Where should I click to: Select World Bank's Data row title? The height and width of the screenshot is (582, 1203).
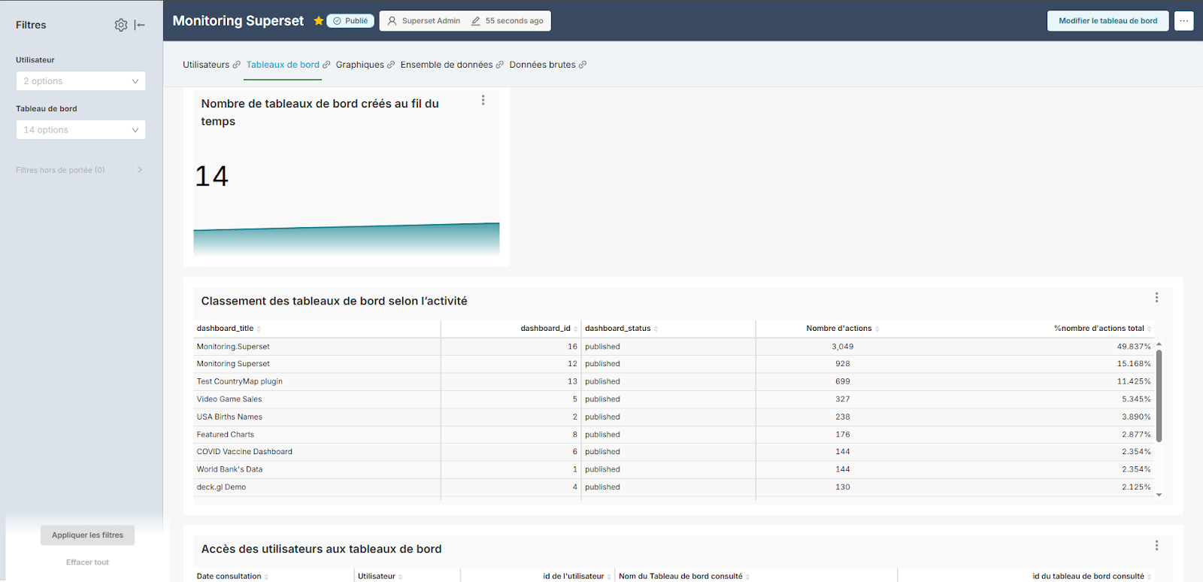[229, 469]
